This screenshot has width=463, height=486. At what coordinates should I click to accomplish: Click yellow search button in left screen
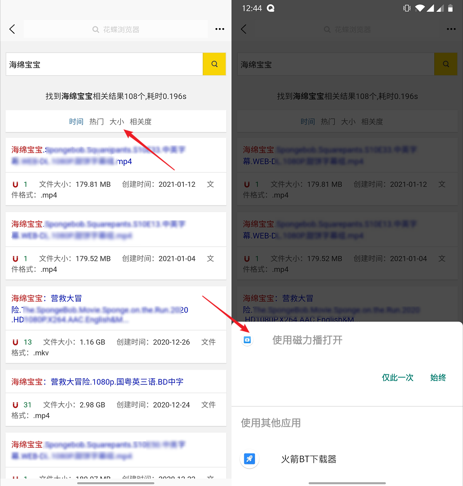point(214,64)
